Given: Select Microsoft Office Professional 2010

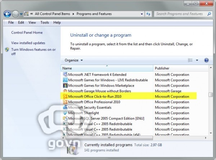Looking at the screenshot, I should click(94, 102).
